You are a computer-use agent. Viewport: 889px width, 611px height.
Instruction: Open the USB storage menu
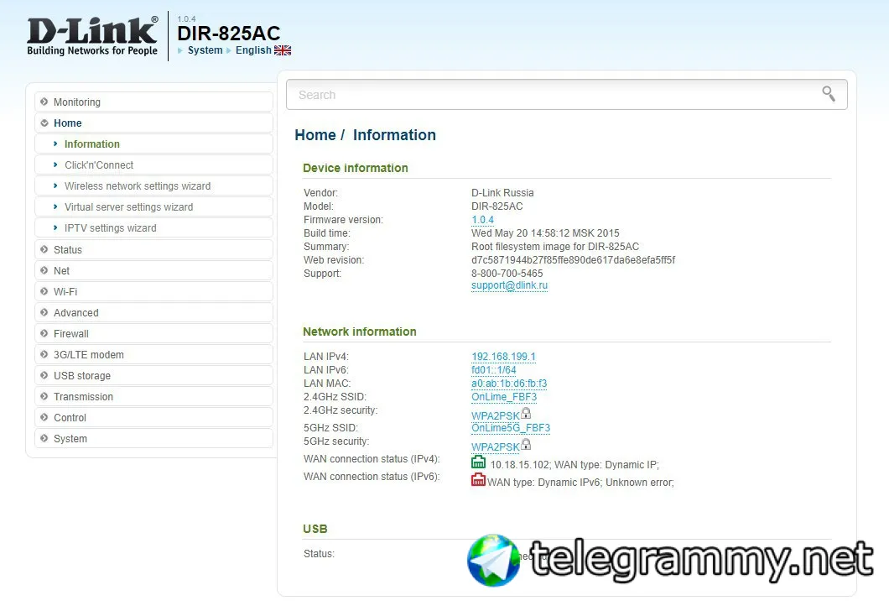click(153, 375)
